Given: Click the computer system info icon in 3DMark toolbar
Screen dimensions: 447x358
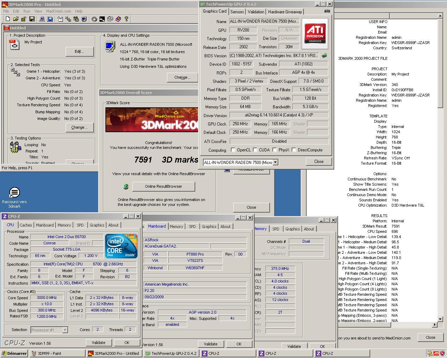Looking at the screenshot, I should point(42,19).
